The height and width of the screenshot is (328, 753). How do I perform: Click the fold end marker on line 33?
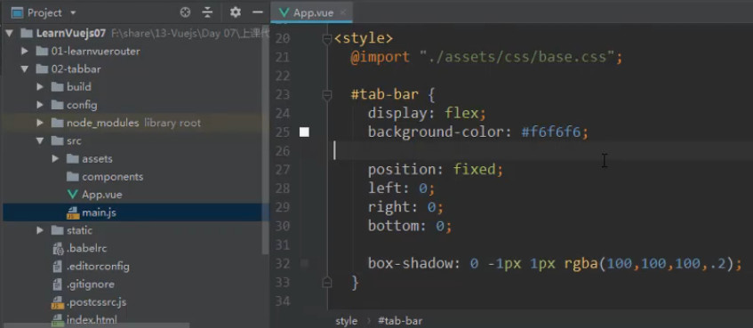[x=327, y=282]
